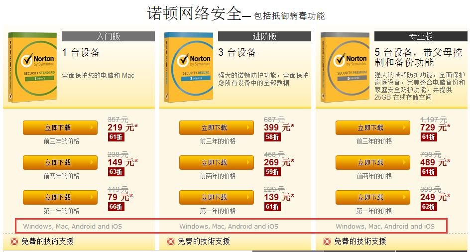Download 入门版 at the 149 元 two-year price

pos(60,162)
